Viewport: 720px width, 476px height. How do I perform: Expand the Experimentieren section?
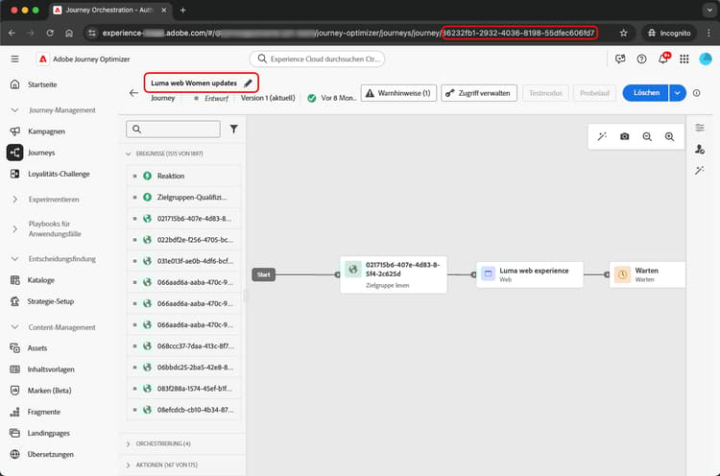[14, 200]
